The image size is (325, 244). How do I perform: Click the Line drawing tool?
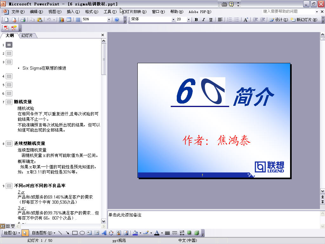pos(60,233)
